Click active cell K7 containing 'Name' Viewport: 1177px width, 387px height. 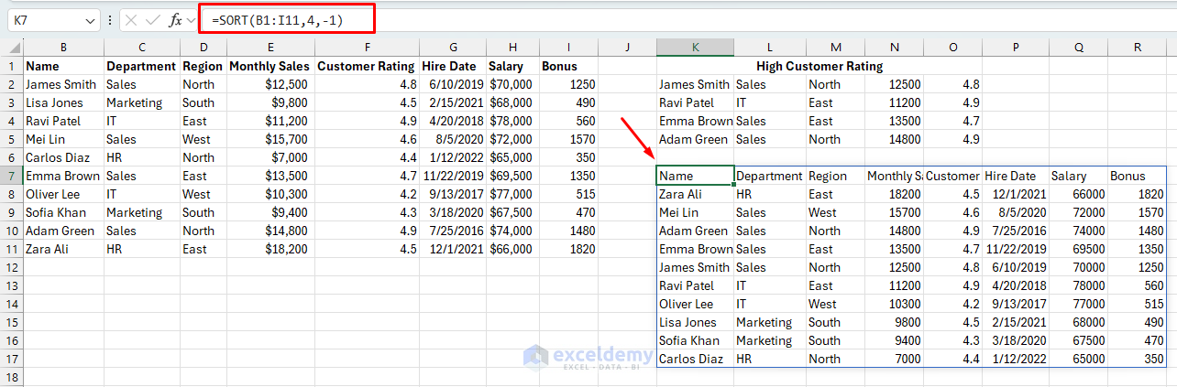point(695,176)
